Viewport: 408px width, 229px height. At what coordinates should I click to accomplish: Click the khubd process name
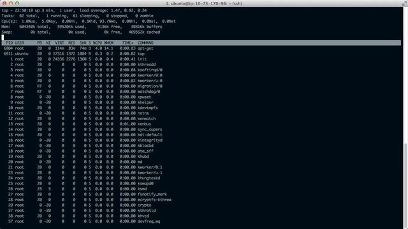pos(143,156)
